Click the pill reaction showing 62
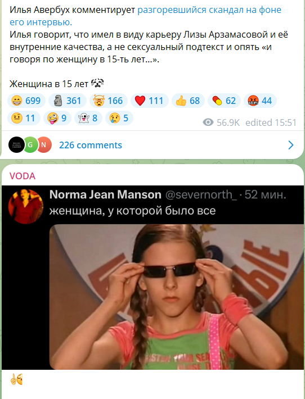This screenshot has width=305, height=399. [x=224, y=101]
